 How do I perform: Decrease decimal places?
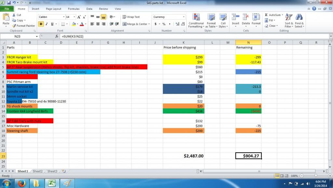tap(183, 24)
